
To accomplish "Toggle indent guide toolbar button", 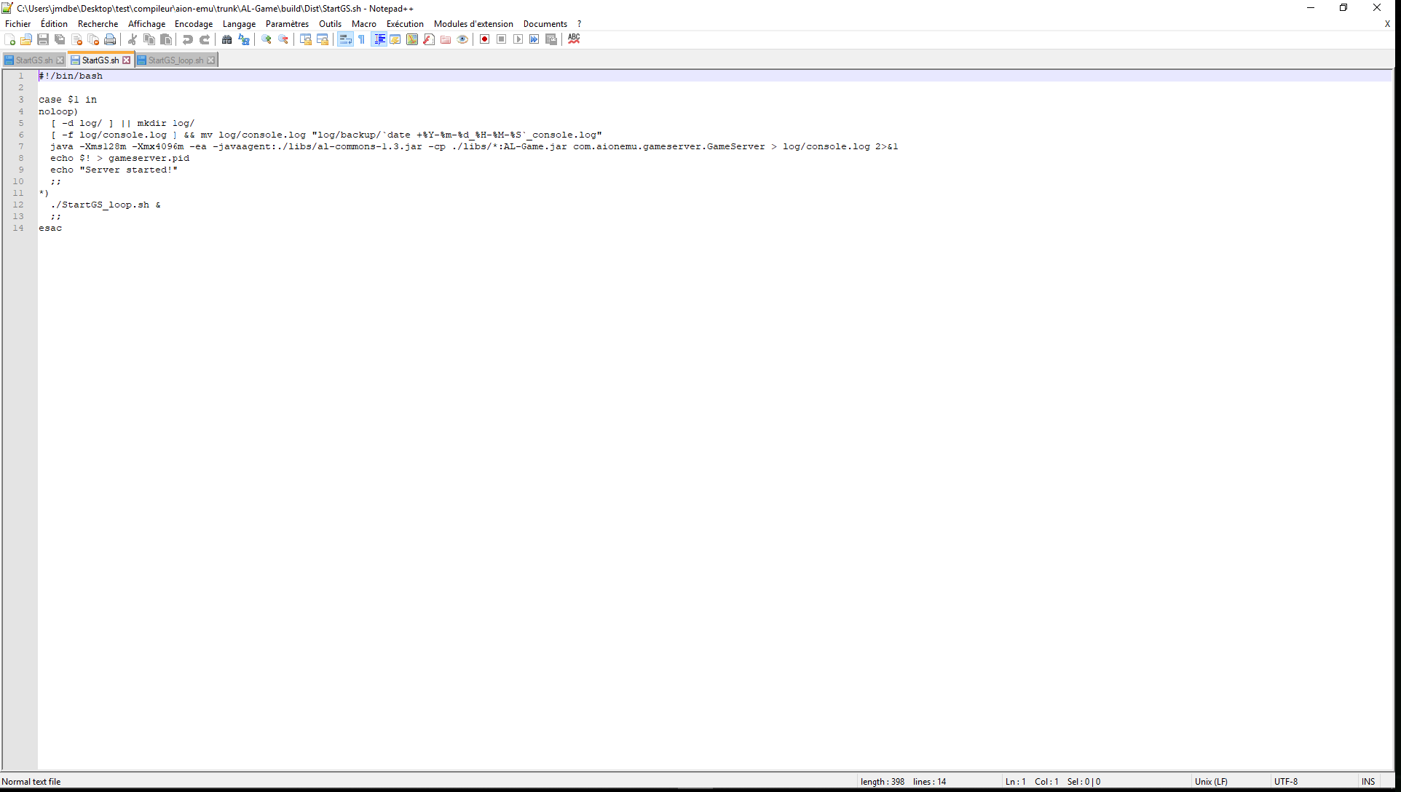I will 379,39.
